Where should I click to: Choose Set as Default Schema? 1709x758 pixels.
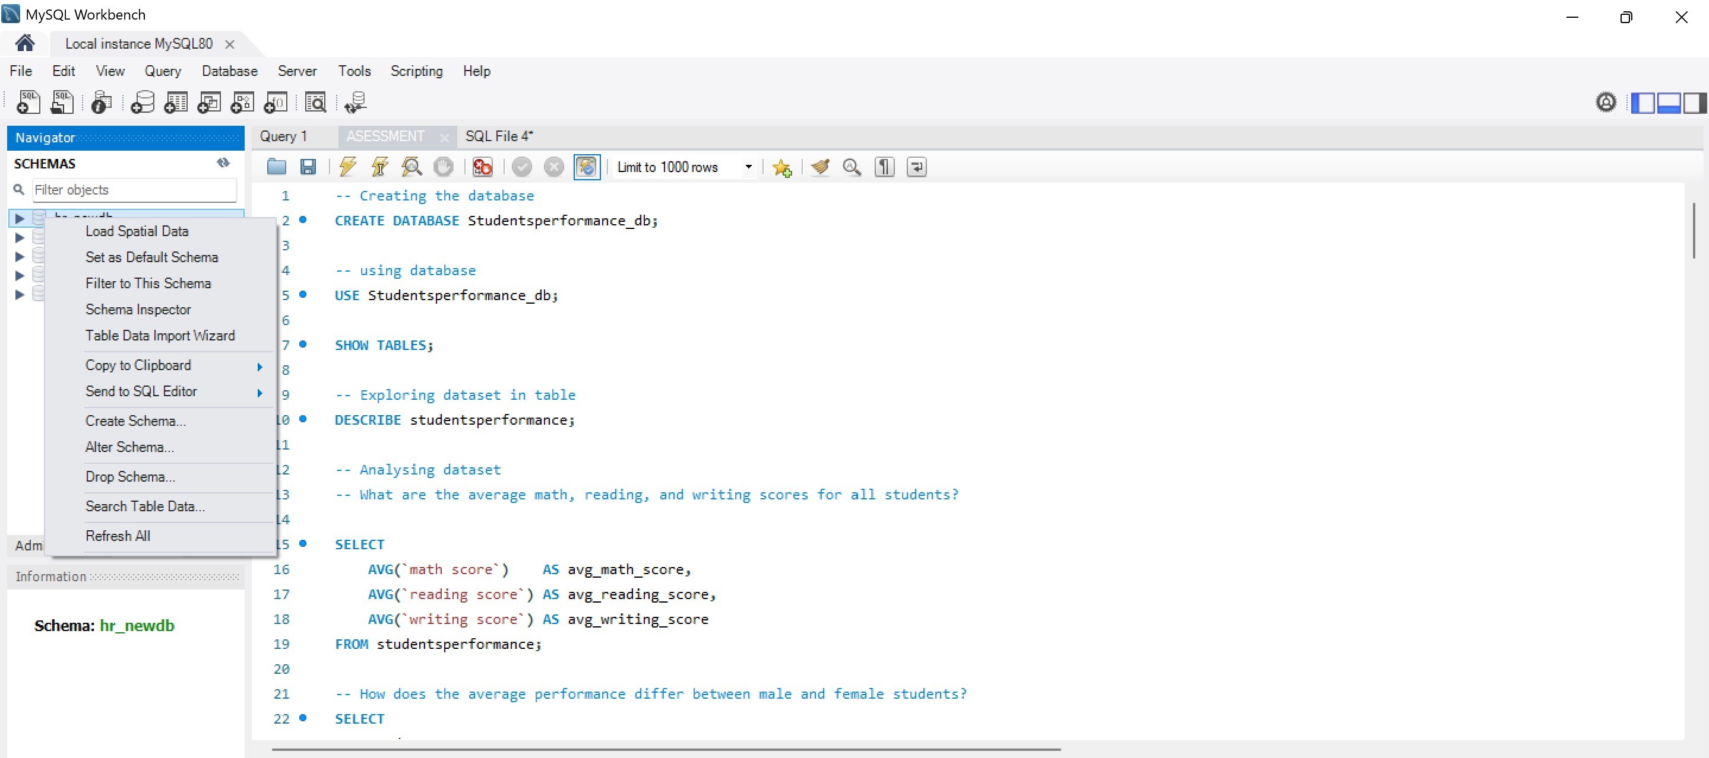coord(151,257)
